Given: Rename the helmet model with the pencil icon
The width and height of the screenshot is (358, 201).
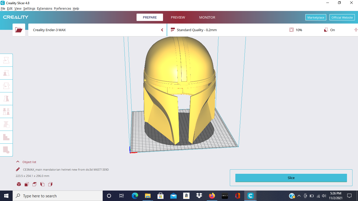Looking at the screenshot, I should [x=18, y=169].
